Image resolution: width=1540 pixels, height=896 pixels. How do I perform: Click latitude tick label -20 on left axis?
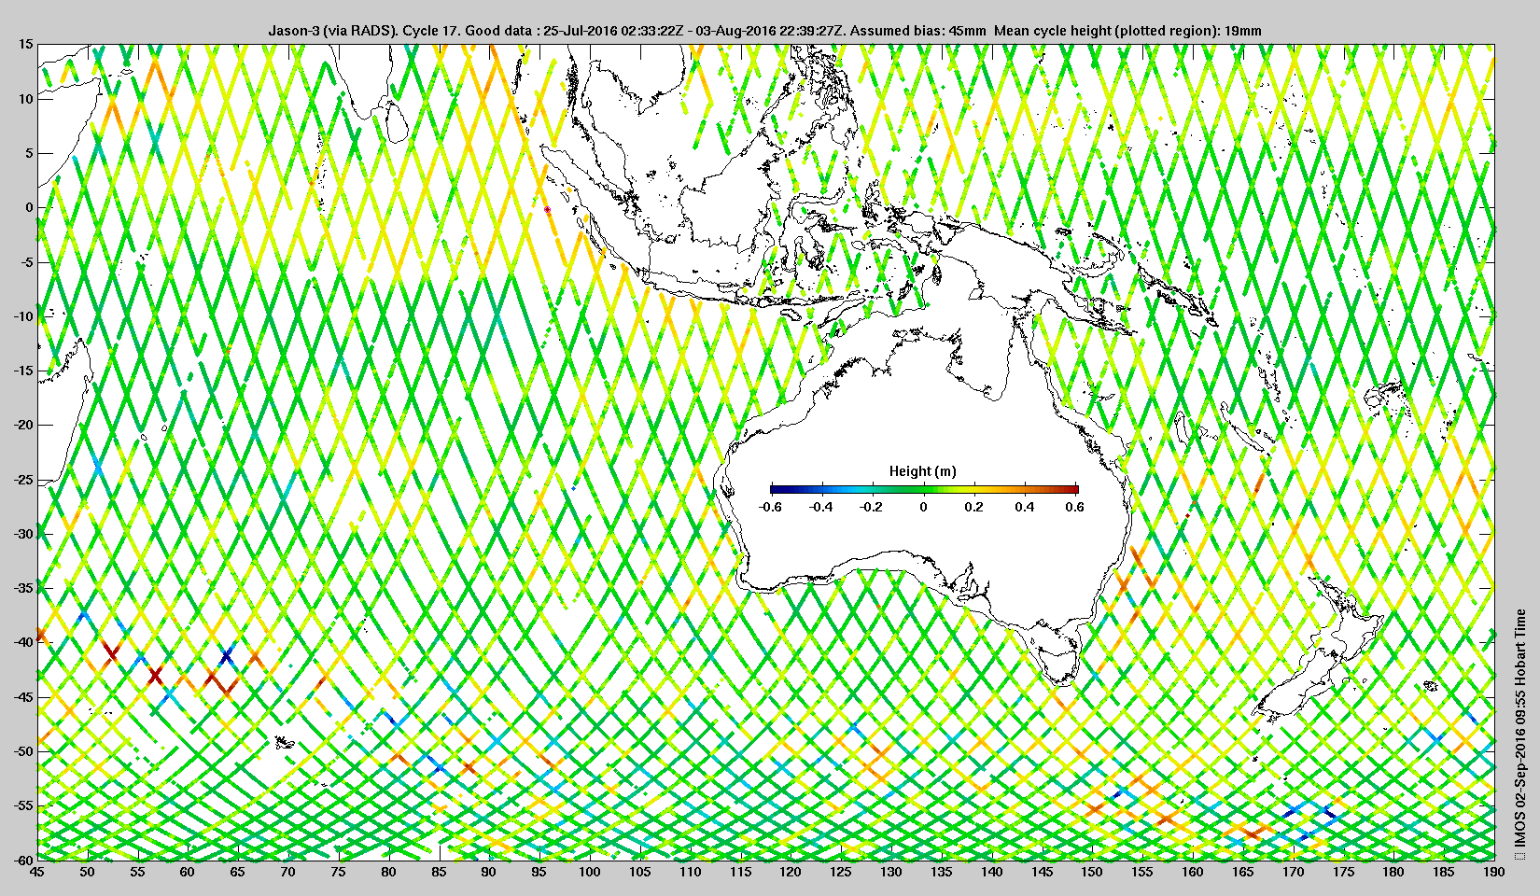(x=22, y=425)
